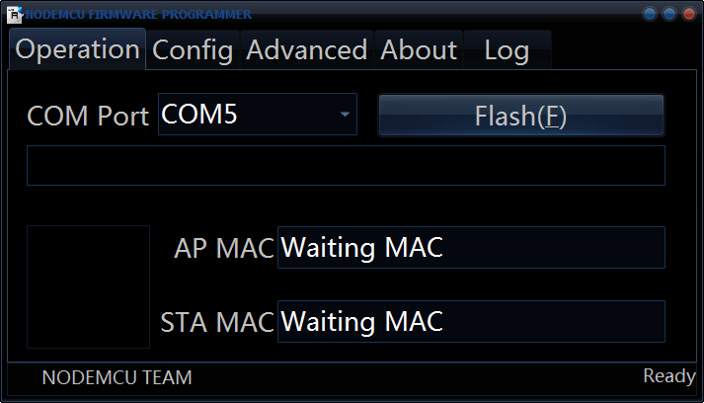Focus the AP MAC text field

click(x=471, y=248)
